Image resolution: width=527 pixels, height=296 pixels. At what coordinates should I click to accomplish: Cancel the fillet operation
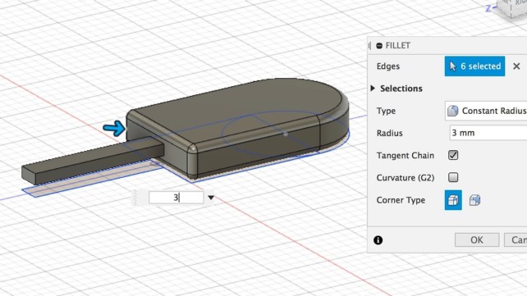[x=516, y=240]
